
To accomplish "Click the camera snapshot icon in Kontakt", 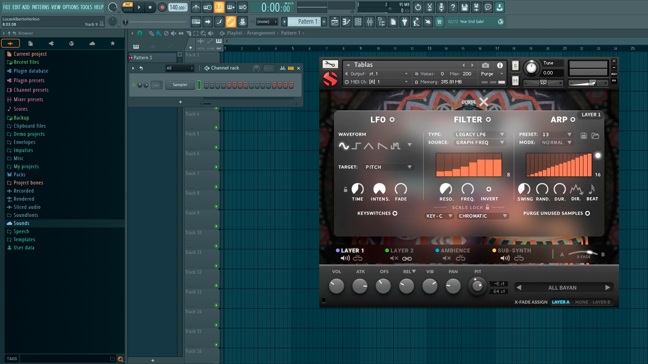I will tap(485, 65).
